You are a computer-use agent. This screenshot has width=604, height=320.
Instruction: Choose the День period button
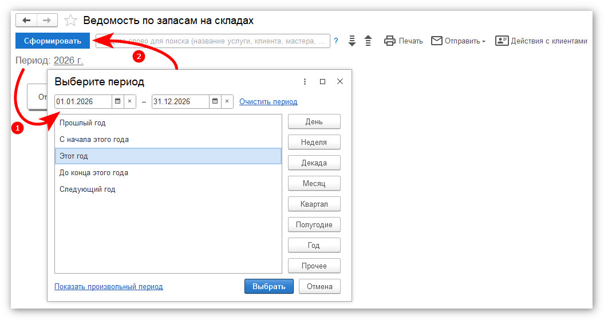314,122
